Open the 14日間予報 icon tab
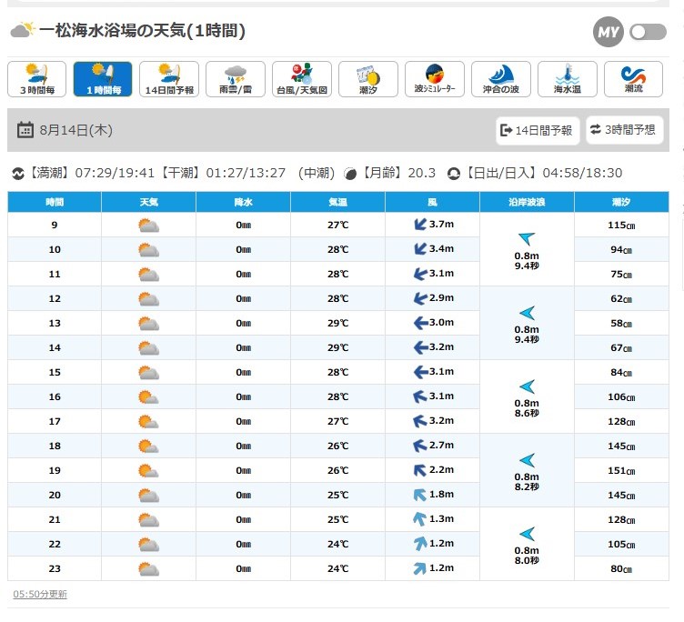The width and height of the screenshot is (684, 622). [169, 79]
